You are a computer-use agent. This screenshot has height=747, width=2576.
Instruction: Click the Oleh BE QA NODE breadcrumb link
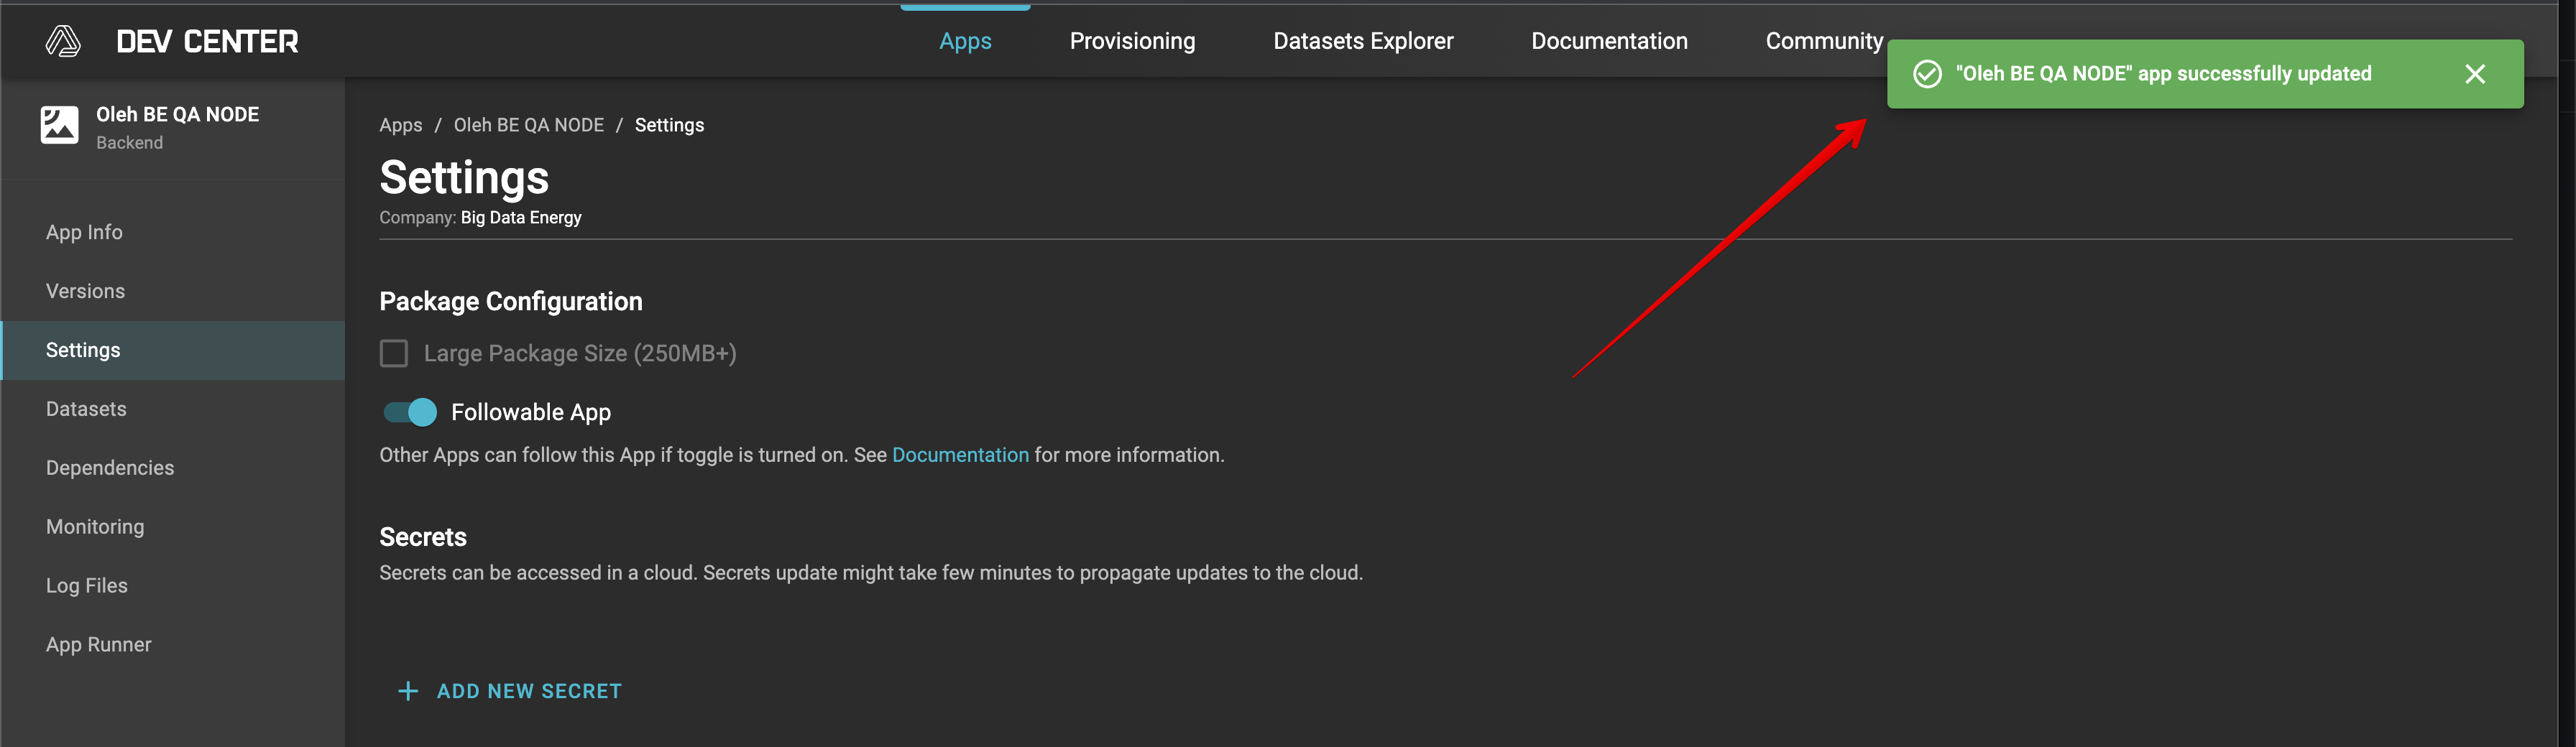pos(529,125)
